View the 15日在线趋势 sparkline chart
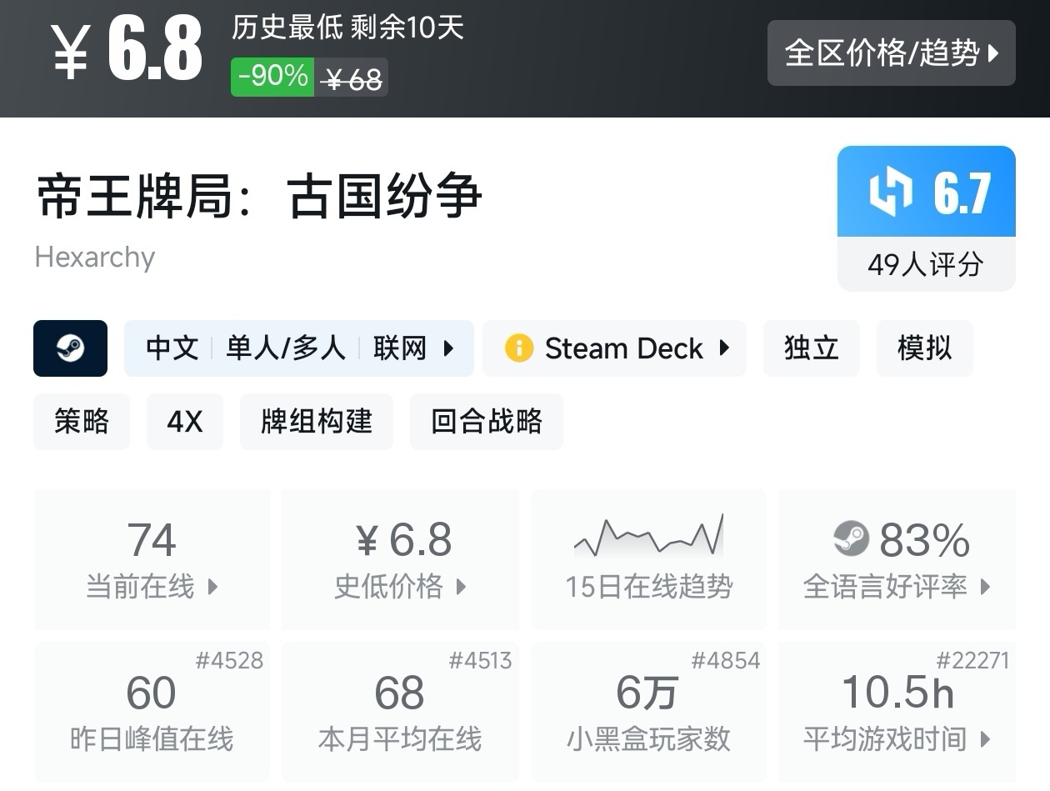Screen dimensions: 1050x791 pyautogui.click(x=648, y=534)
